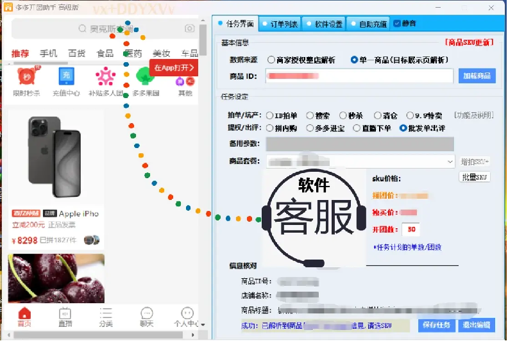
Task: Go to 首页 home icon
Action: pos(24,317)
